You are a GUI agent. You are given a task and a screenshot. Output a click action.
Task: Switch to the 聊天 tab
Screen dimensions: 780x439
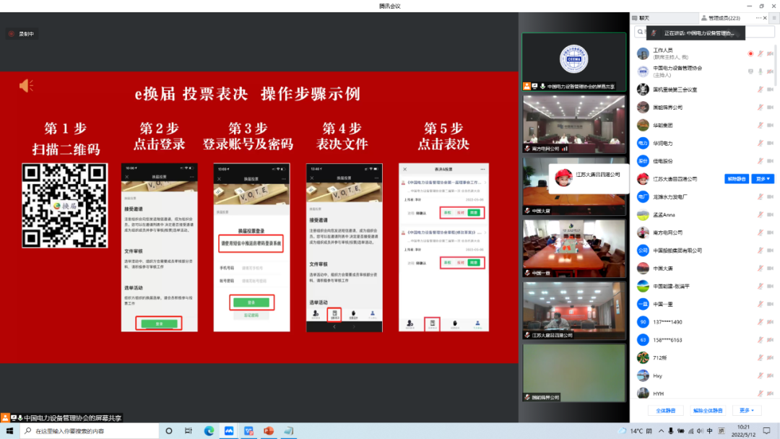coord(643,17)
